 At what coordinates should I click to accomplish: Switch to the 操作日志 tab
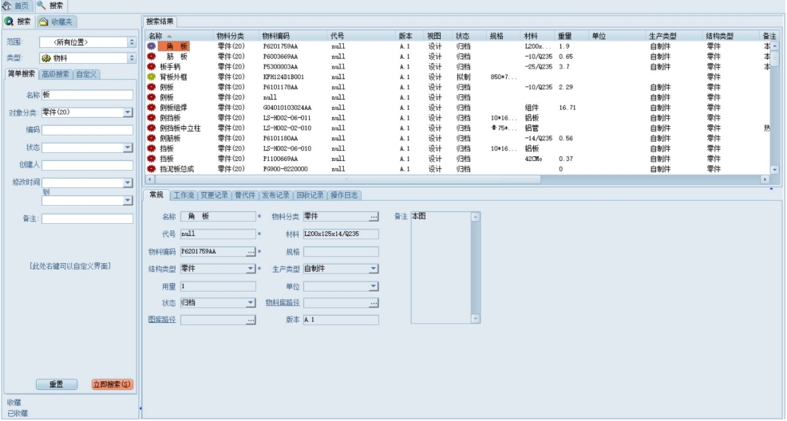tap(344, 195)
